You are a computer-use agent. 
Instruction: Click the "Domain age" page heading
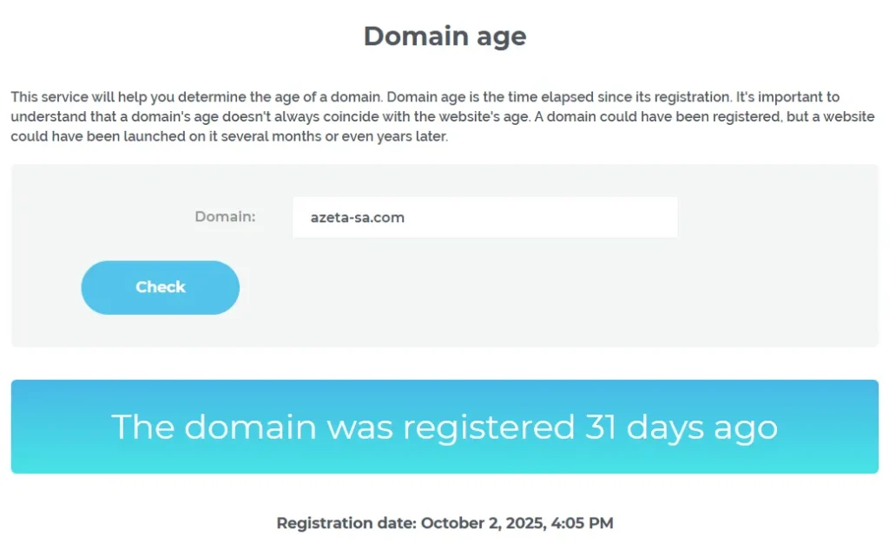(x=444, y=36)
